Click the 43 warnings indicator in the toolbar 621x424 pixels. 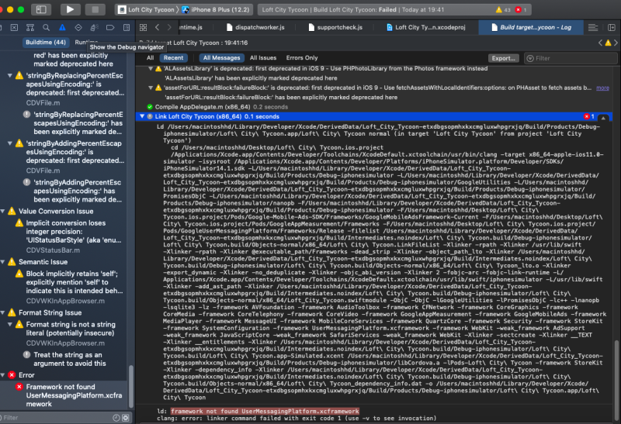point(503,9)
